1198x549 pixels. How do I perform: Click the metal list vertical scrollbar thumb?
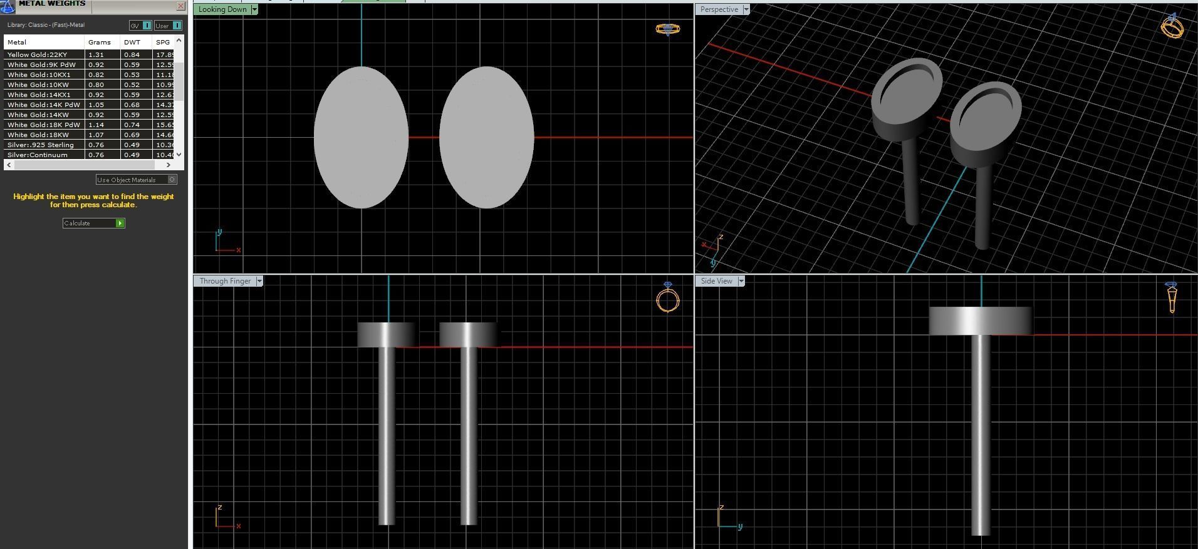(179, 81)
